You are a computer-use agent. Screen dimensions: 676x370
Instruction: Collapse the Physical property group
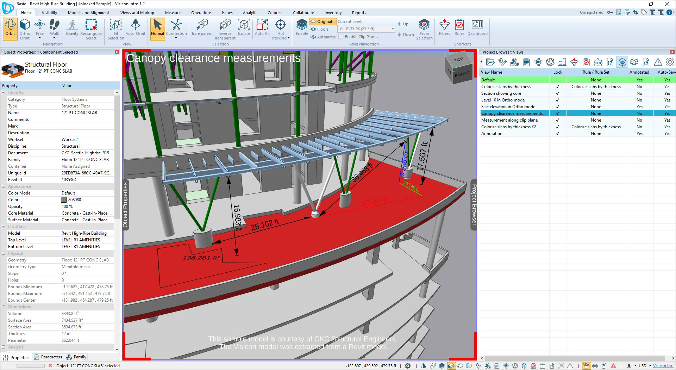tap(4, 253)
